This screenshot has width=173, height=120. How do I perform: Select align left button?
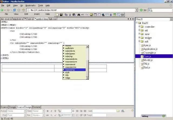click(x=73, y=111)
